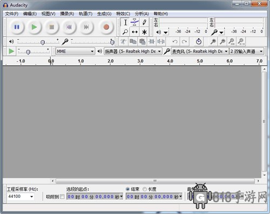The width and height of the screenshot is (270, 214).
Task: Open the 编辑(E) menu
Action: 30,13
